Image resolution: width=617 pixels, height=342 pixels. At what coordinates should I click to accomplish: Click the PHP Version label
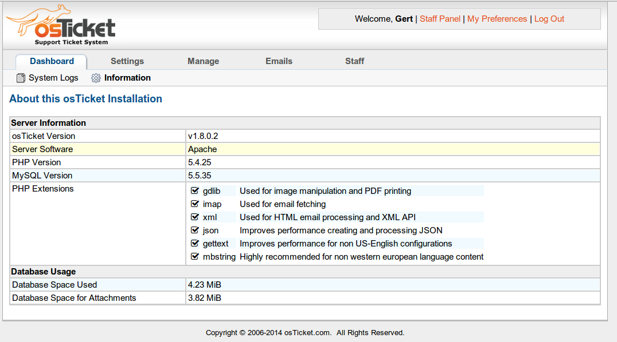point(36,162)
